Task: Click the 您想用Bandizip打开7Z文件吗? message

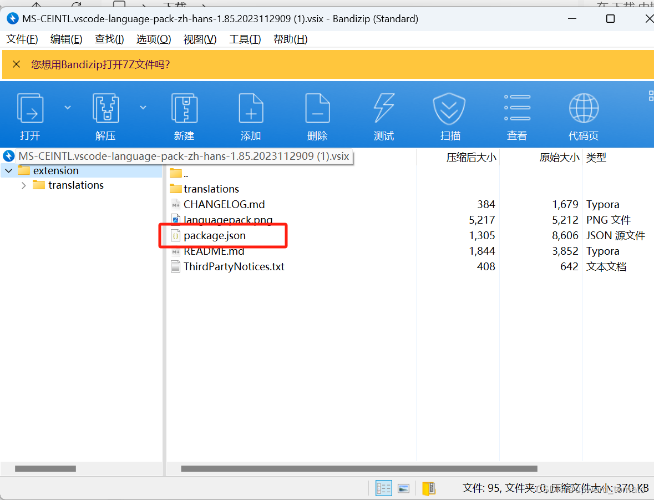Action: coord(100,65)
